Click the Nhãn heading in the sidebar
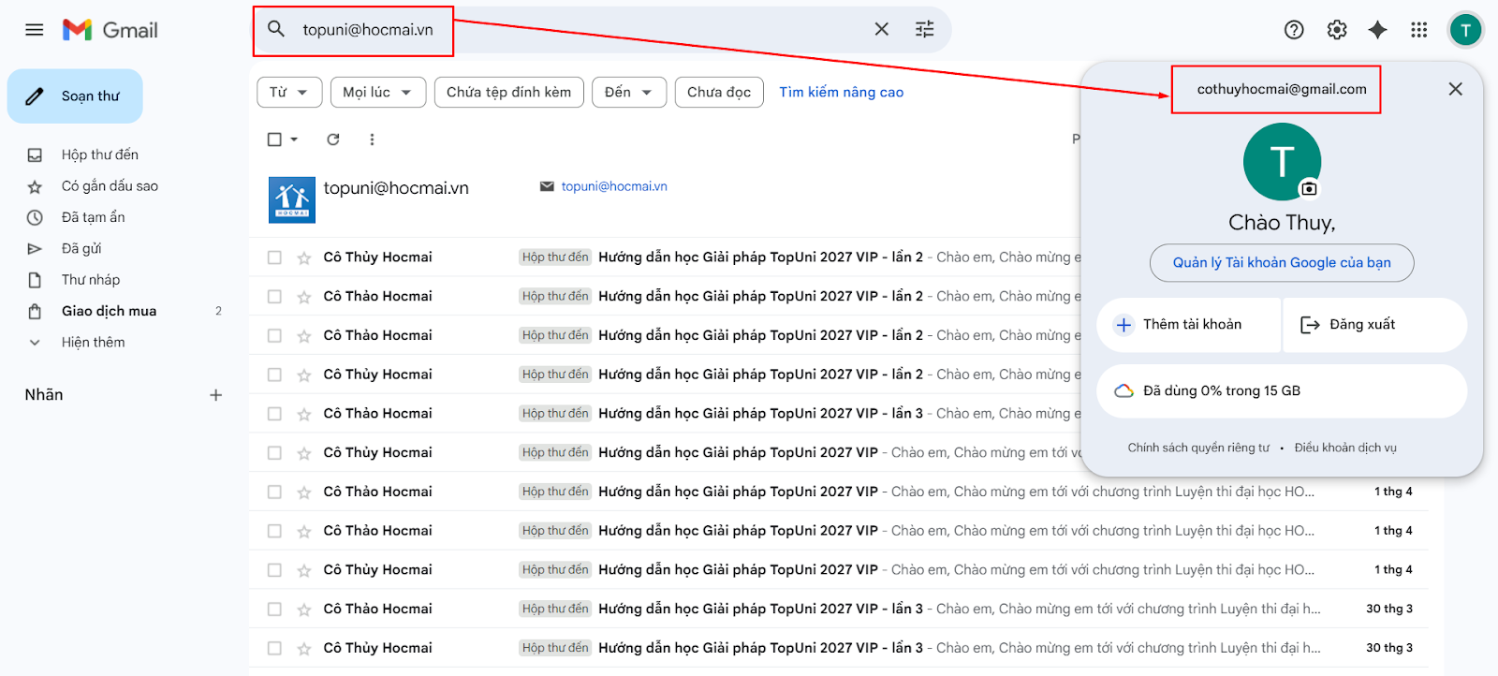 coord(44,395)
